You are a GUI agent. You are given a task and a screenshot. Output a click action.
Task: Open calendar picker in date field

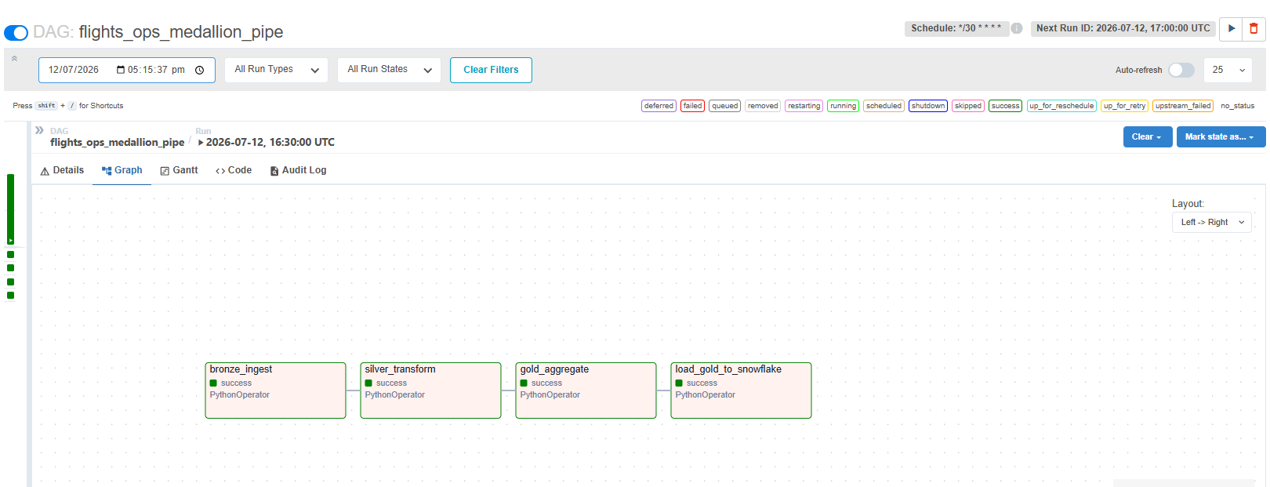121,70
